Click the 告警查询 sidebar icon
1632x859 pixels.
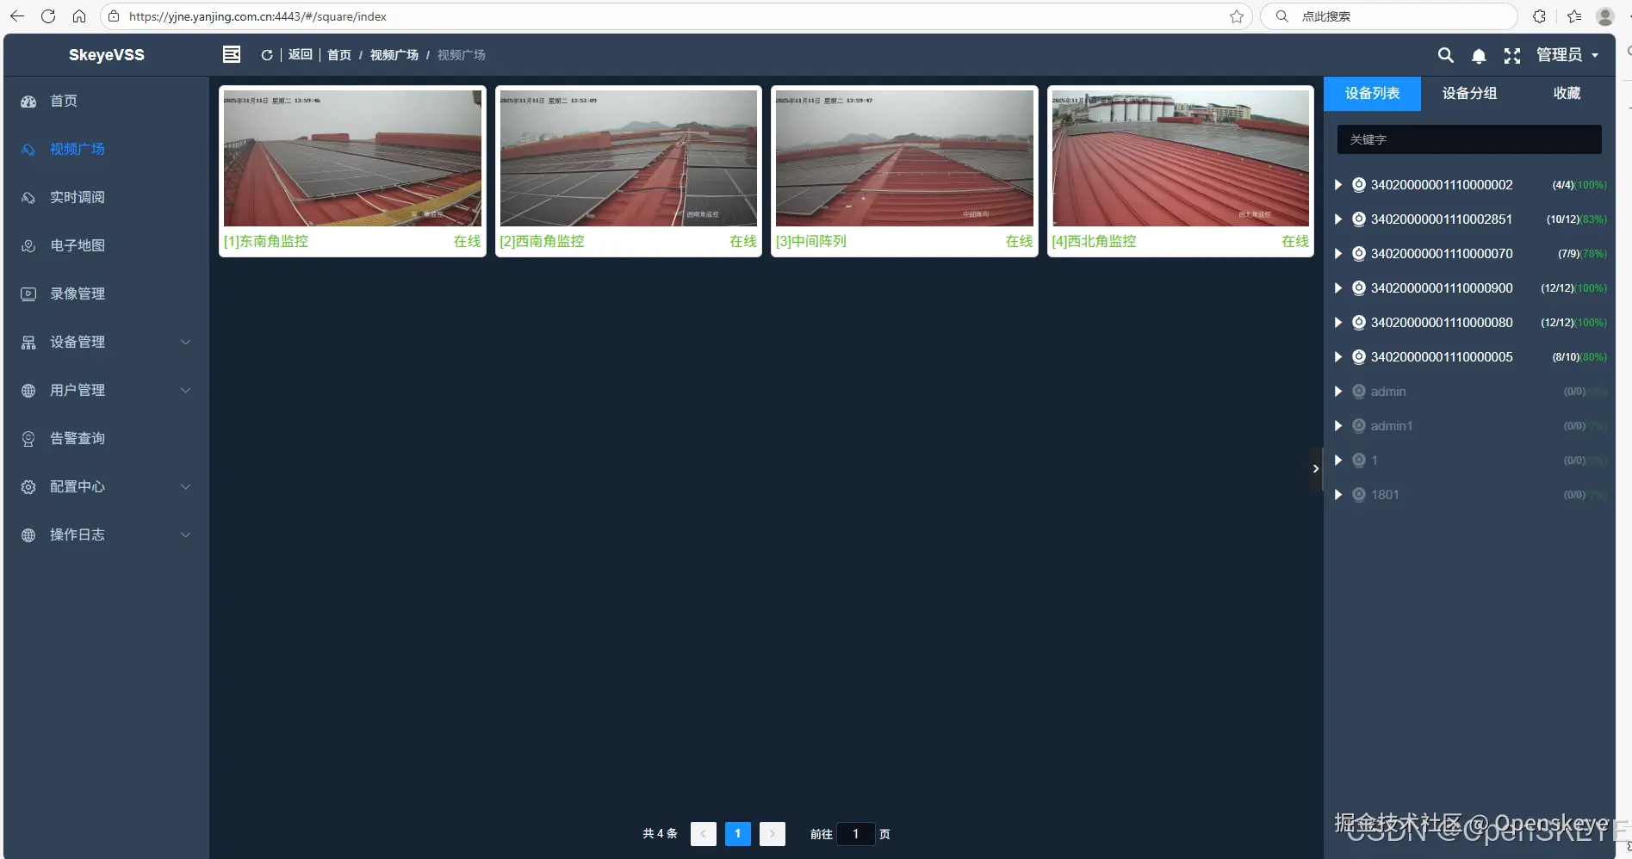coord(28,439)
